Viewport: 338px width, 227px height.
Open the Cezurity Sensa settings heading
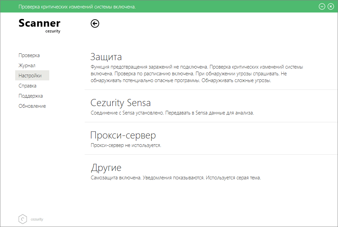(x=120, y=103)
